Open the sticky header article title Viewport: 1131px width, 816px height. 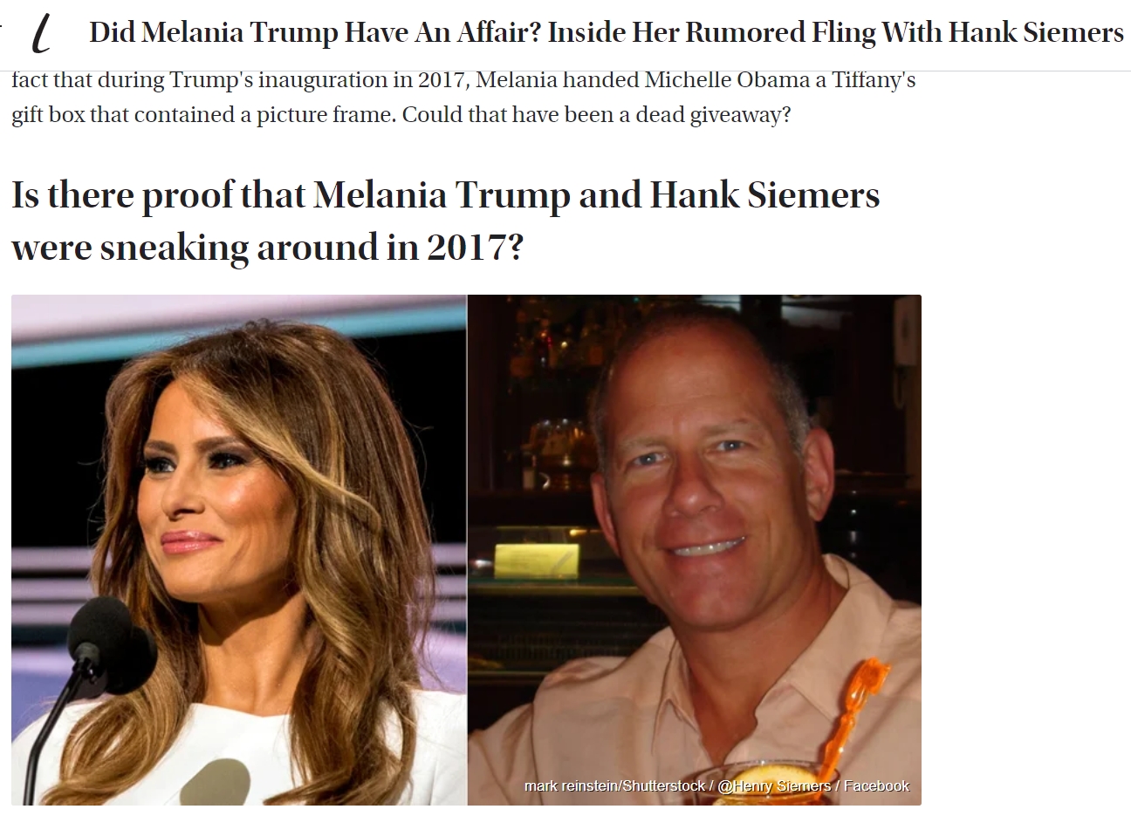607,33
